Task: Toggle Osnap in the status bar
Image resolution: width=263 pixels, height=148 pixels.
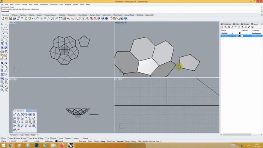Action: tap(103, 141)
